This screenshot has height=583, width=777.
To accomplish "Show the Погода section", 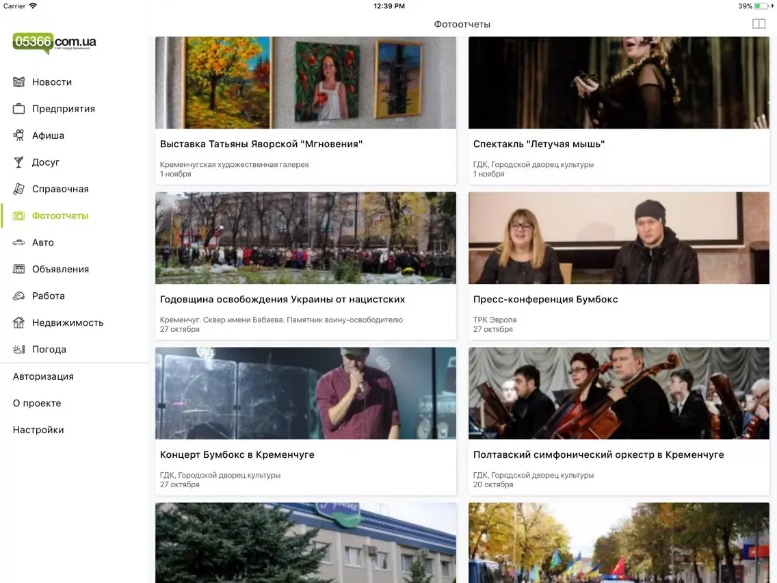I will coord(49,350).
